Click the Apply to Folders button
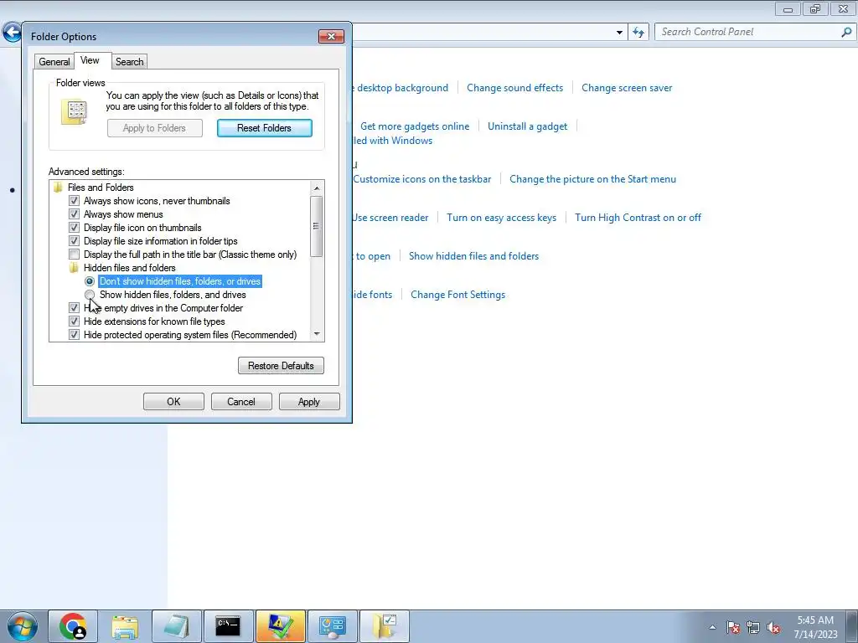Viewport: 858px width, 643px height. (x=154, y=128)
